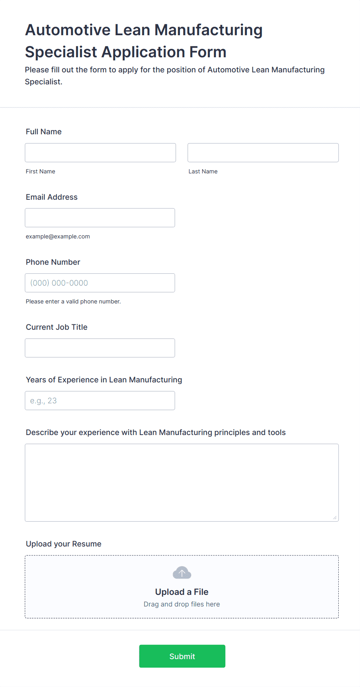Click the Current Job Title field
360x687 pixels.
(100, 348)
